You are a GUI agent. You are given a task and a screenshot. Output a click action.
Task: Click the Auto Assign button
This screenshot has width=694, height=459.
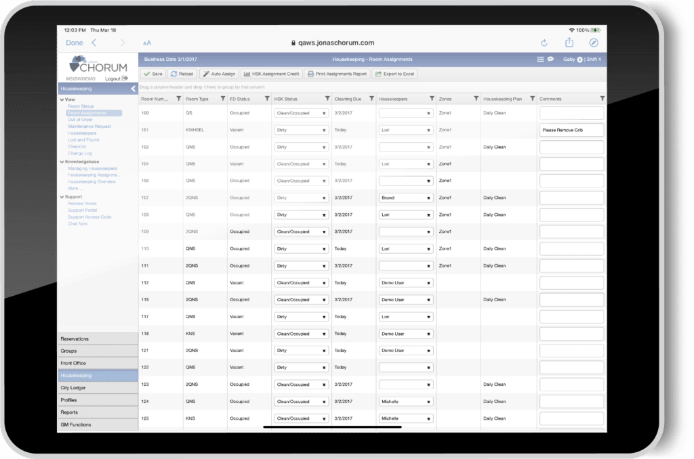218,73
